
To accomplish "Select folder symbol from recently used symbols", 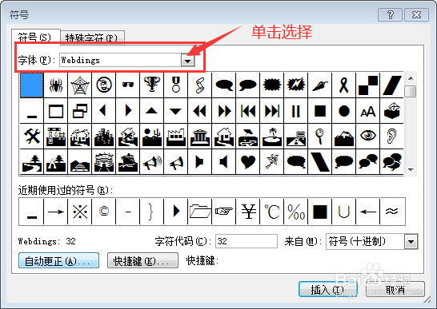I will [200, 212].
